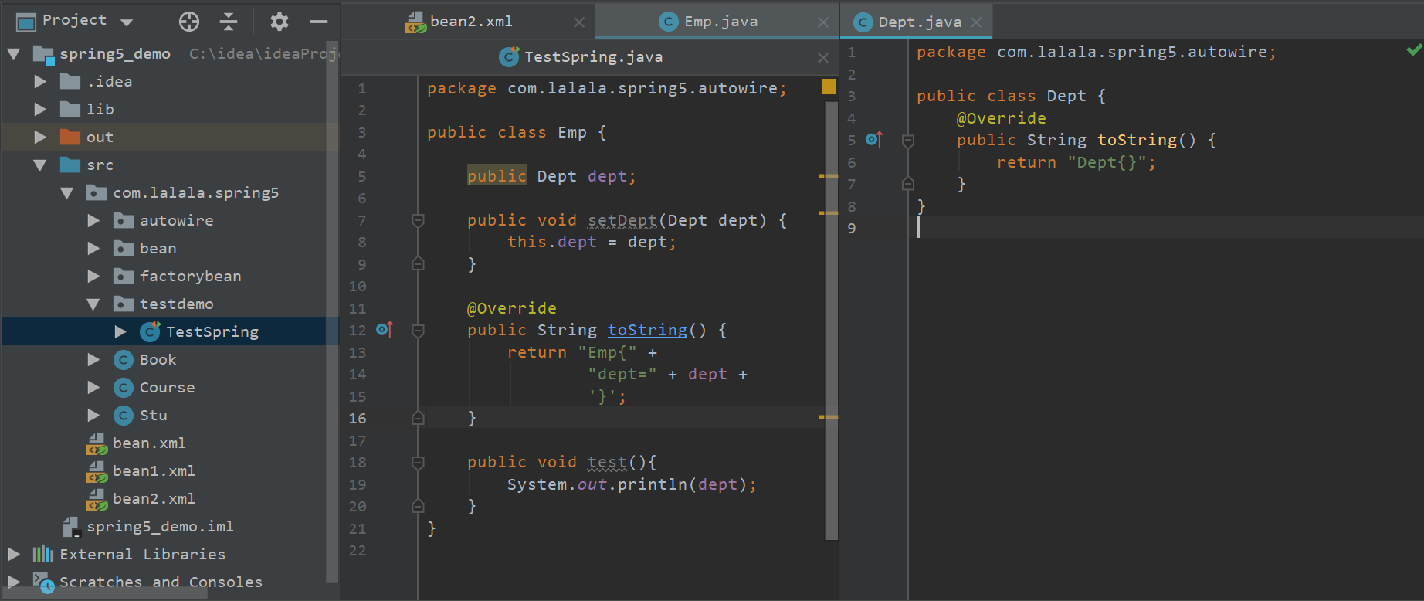The width and height of the screenshot is (1424, 601).
Task: Click the green inspection checkmark in Dept editor
Action: click(1414, 50)
